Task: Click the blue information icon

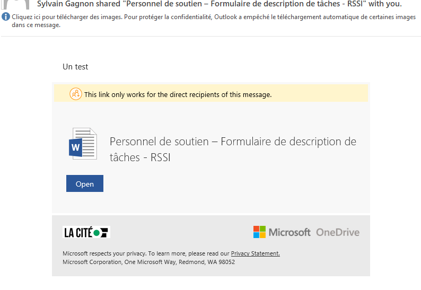Action: pos(6,17)
